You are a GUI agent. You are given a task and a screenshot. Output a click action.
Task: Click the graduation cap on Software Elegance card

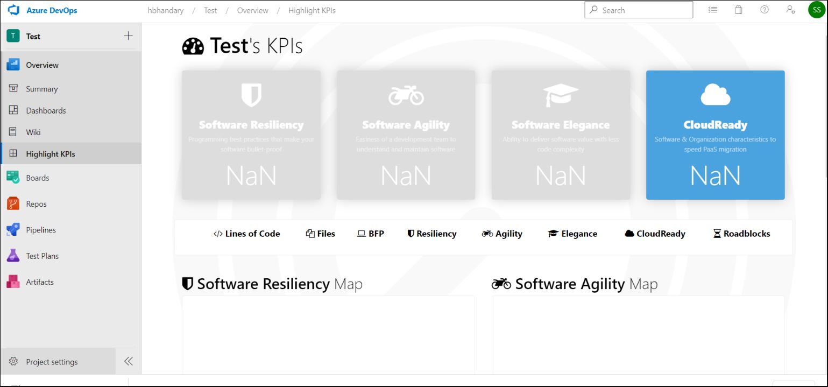click(x=561, y=95)
